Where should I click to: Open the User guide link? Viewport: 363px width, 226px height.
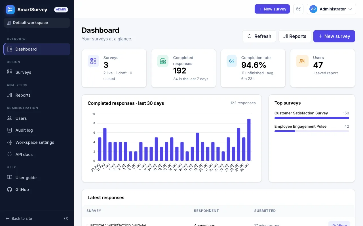point(37,178)
